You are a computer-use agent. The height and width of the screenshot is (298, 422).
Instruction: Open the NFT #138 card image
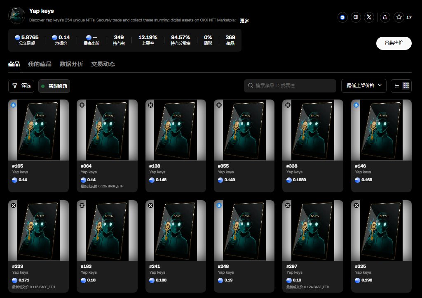coord(176,130)
